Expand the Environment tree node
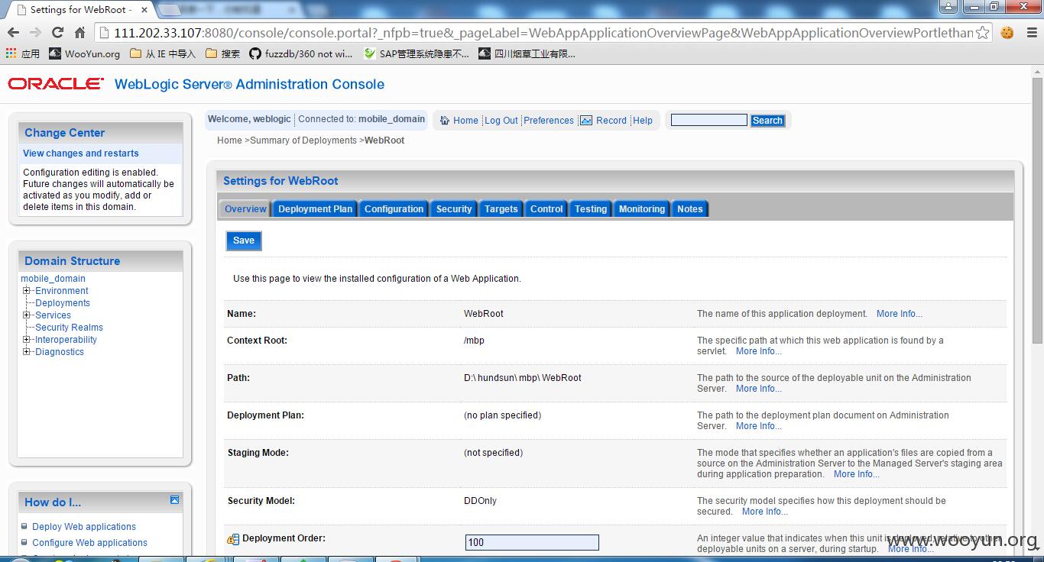Viewport: 1044px width, 562px height. [27, 291]
